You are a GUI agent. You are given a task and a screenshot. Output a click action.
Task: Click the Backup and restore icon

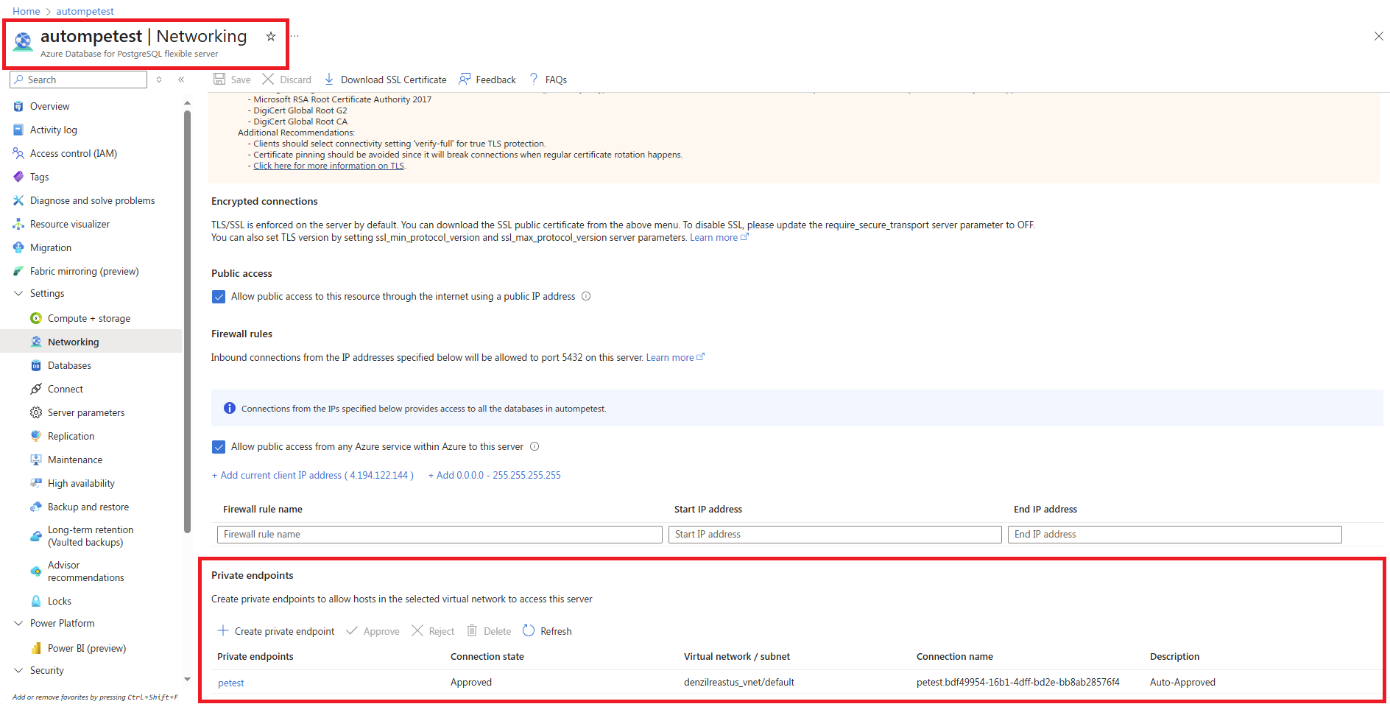click(x=36, y=507)
